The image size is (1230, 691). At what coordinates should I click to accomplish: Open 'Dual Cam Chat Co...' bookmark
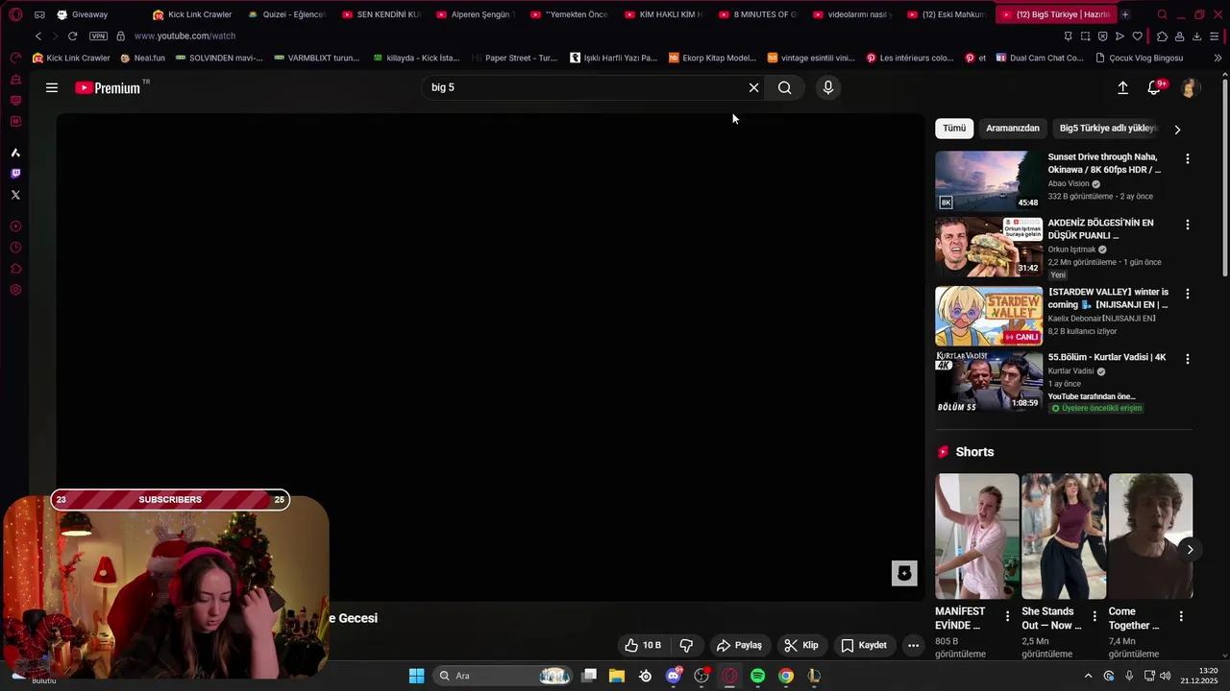pyautogui.click(x=1039, y=58)
